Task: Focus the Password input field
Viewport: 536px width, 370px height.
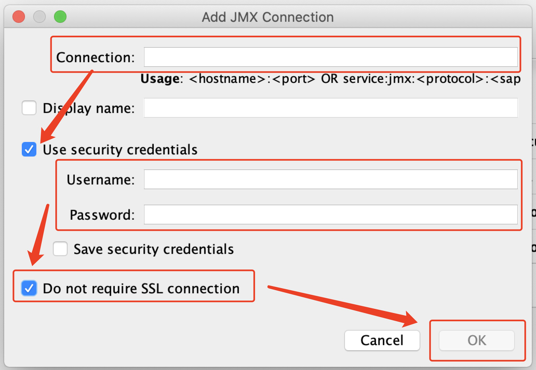Action: click(330, 215)
